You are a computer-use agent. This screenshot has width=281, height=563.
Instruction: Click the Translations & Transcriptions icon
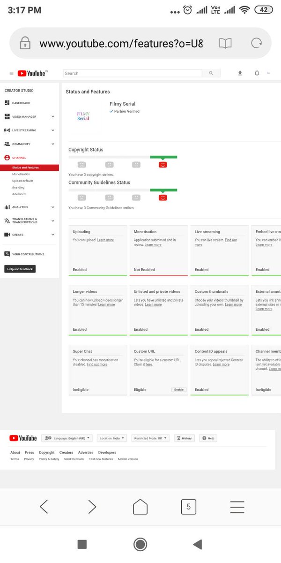[x=7, y=221]
